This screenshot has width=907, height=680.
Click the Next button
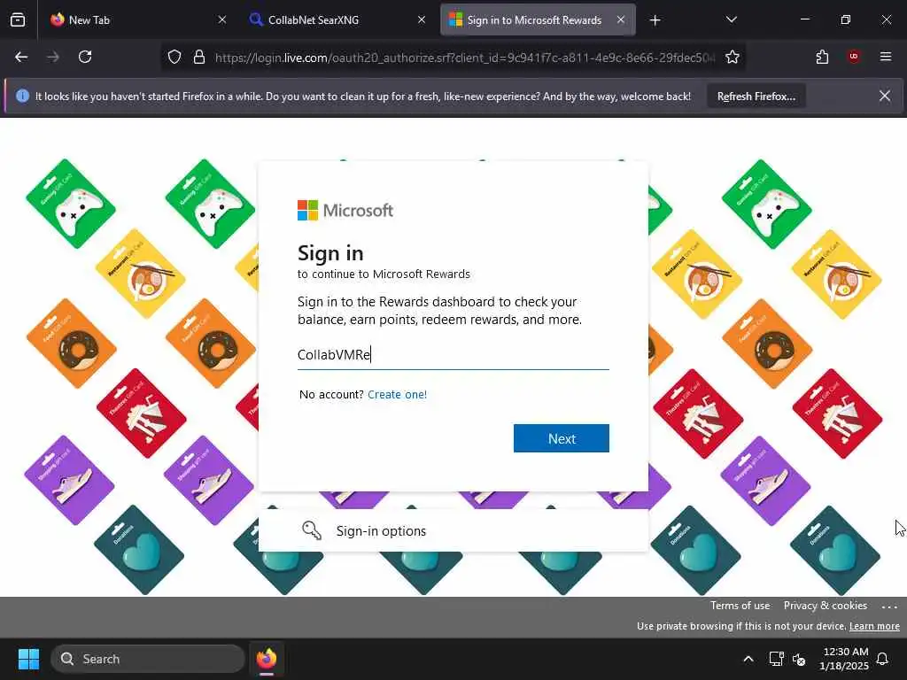[x=561, y=438]
